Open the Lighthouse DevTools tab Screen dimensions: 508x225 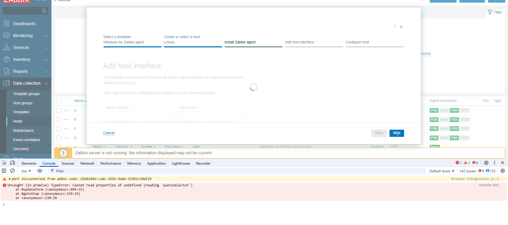[x=181, y=163]
